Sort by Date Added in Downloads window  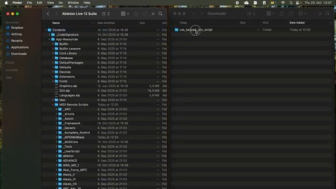(297, 23)
